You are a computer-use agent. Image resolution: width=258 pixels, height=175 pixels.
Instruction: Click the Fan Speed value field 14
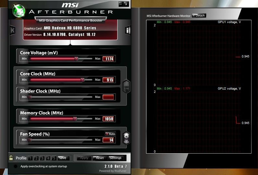click(x=108, y=140)
